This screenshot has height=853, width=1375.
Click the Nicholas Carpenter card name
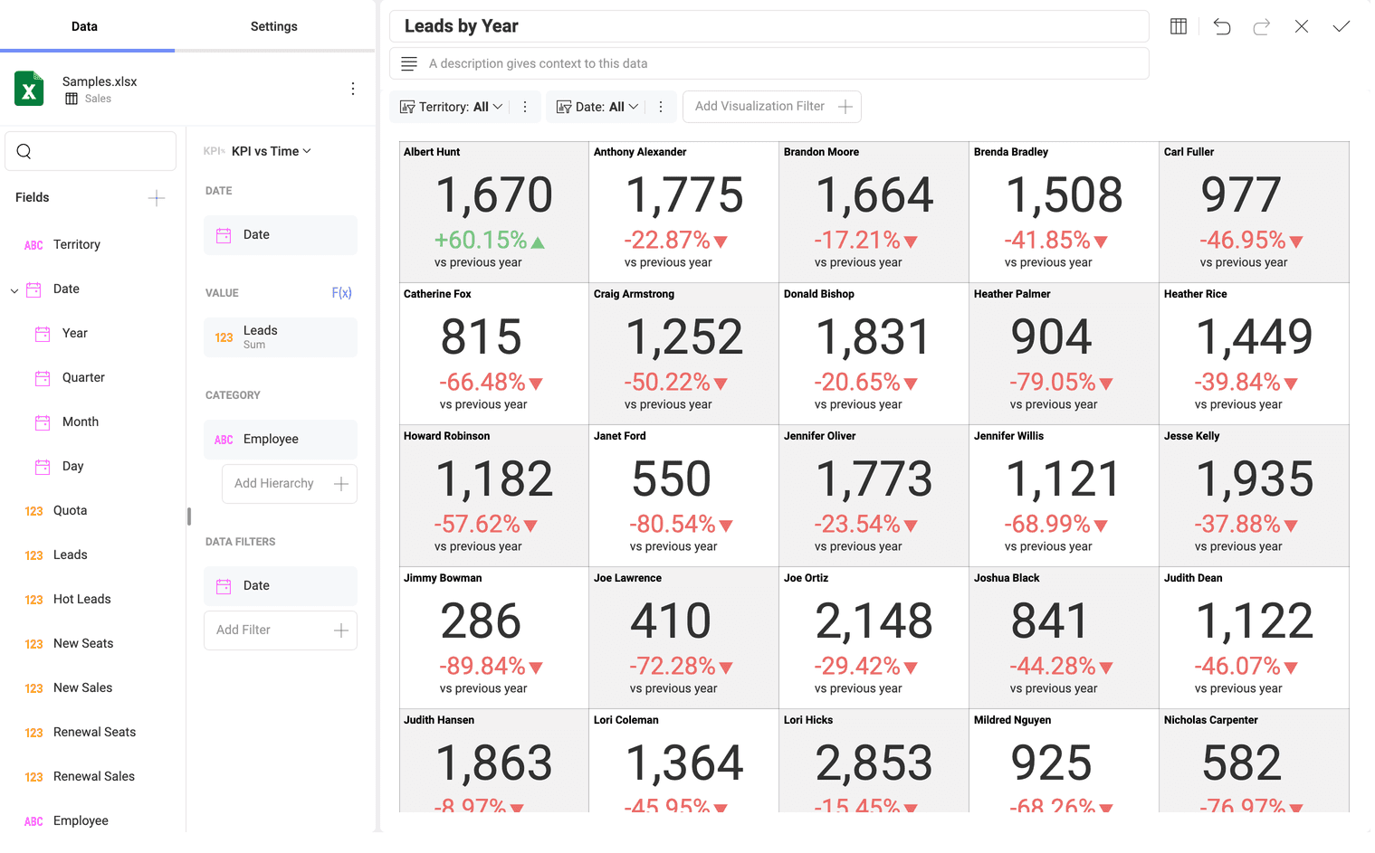[1211, 720]
